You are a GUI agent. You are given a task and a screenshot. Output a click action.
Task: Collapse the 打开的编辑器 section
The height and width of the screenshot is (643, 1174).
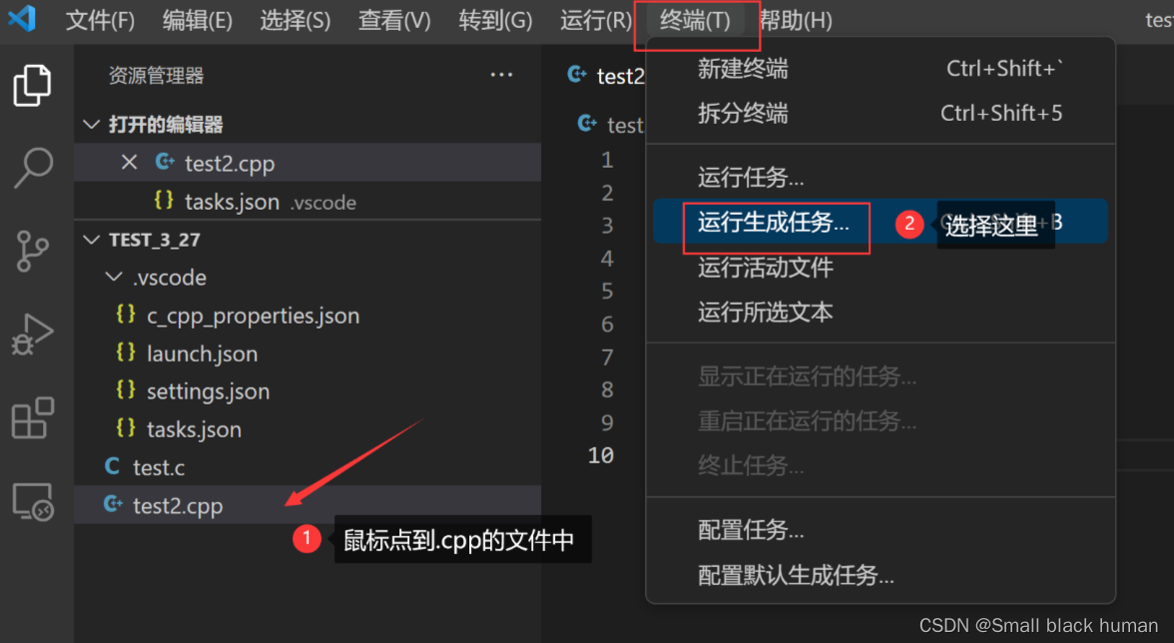click(x=92, y=124)
